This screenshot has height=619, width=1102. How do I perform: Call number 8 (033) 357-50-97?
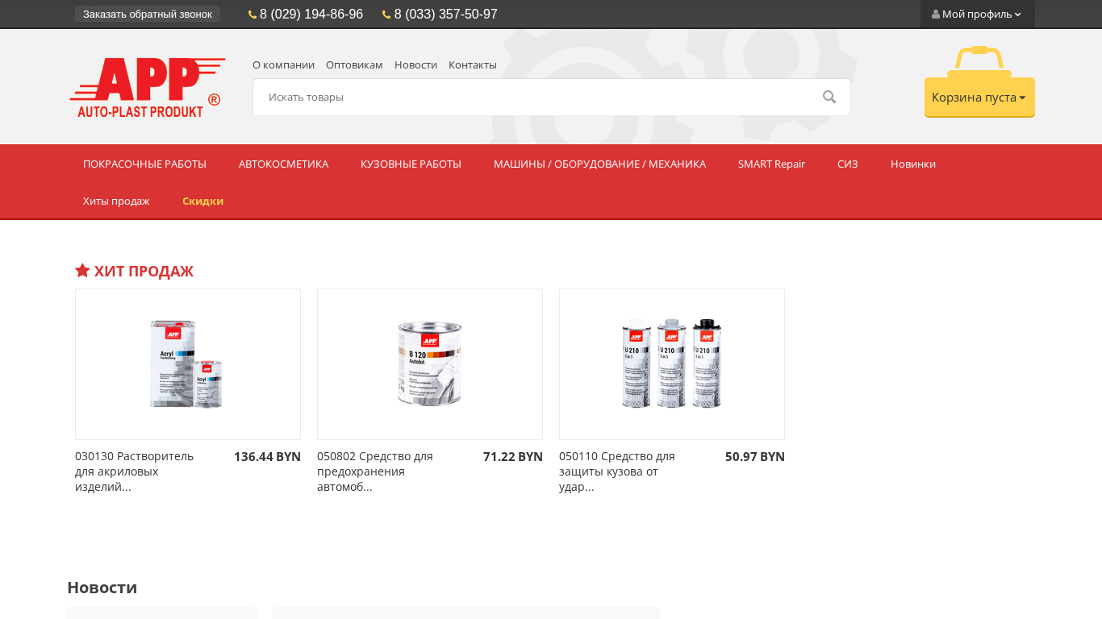(x=446, y=15)
